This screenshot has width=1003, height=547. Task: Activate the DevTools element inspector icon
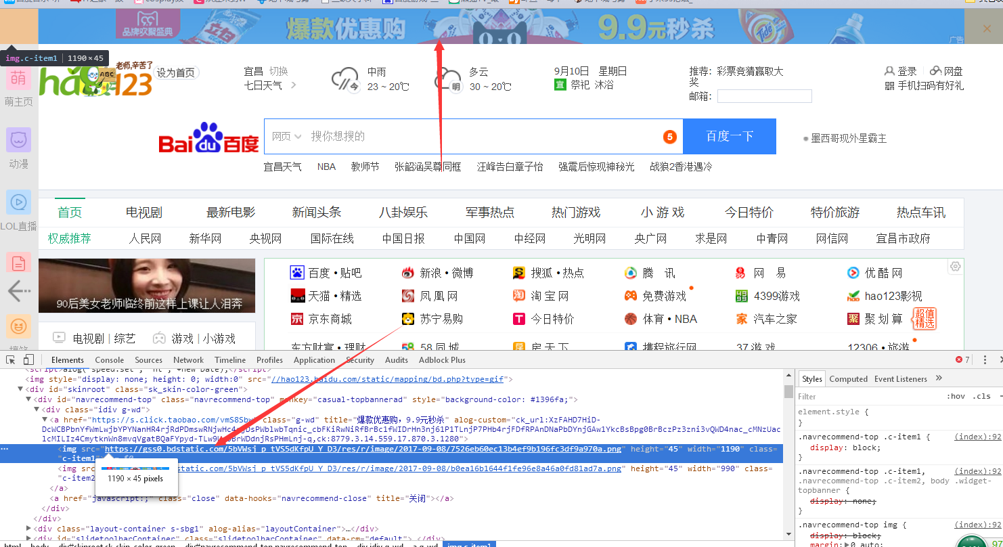pos(11,359)
